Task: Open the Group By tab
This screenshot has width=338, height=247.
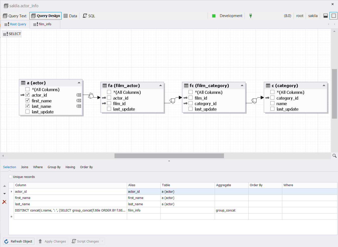Action: 54,167
